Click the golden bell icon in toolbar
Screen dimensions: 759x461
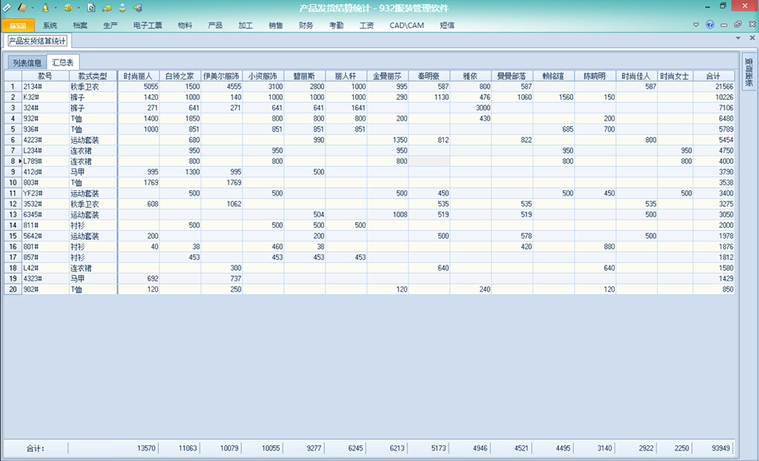pyautogui.click(x=45, y=7)
